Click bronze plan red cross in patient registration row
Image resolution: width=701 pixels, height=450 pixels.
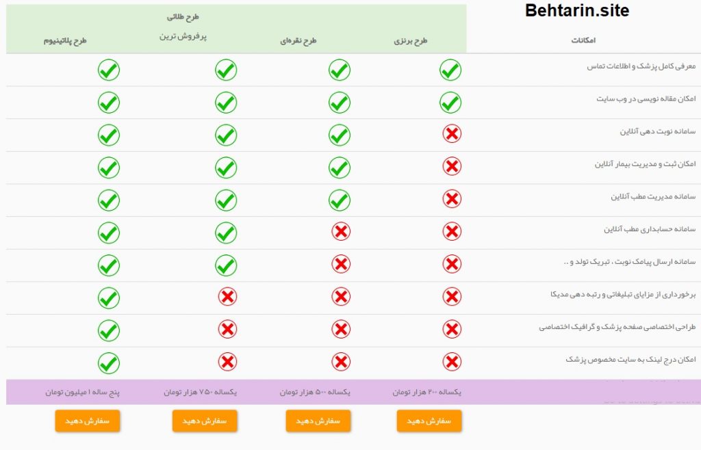click(452, 166)
